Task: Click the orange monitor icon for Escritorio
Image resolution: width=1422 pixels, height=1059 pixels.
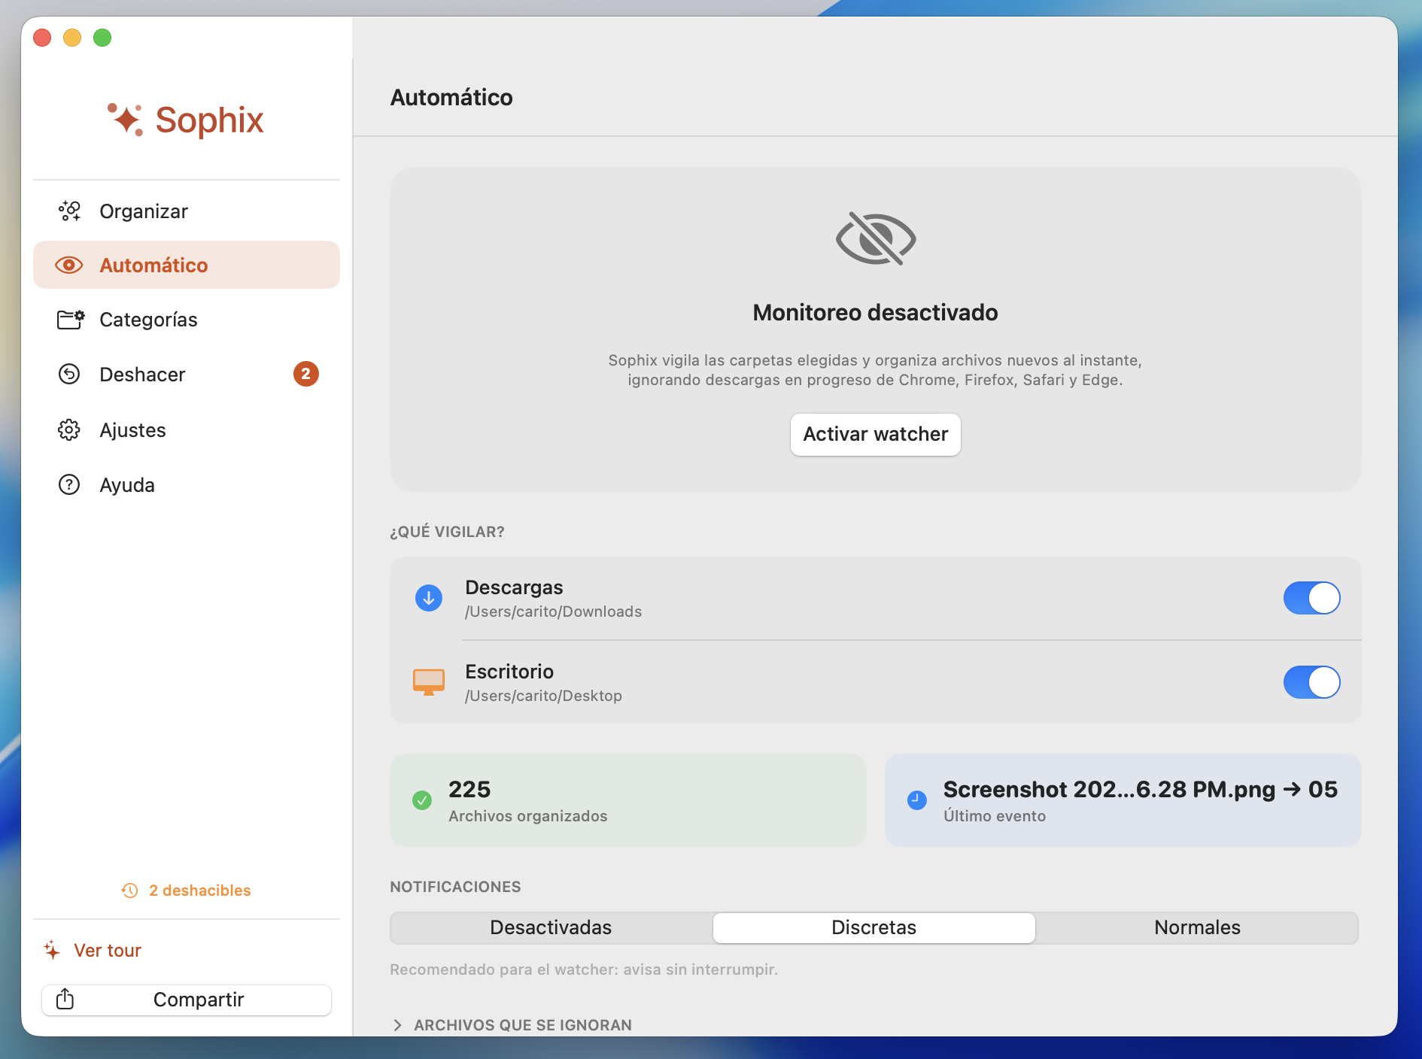Action: pos(429,682)
